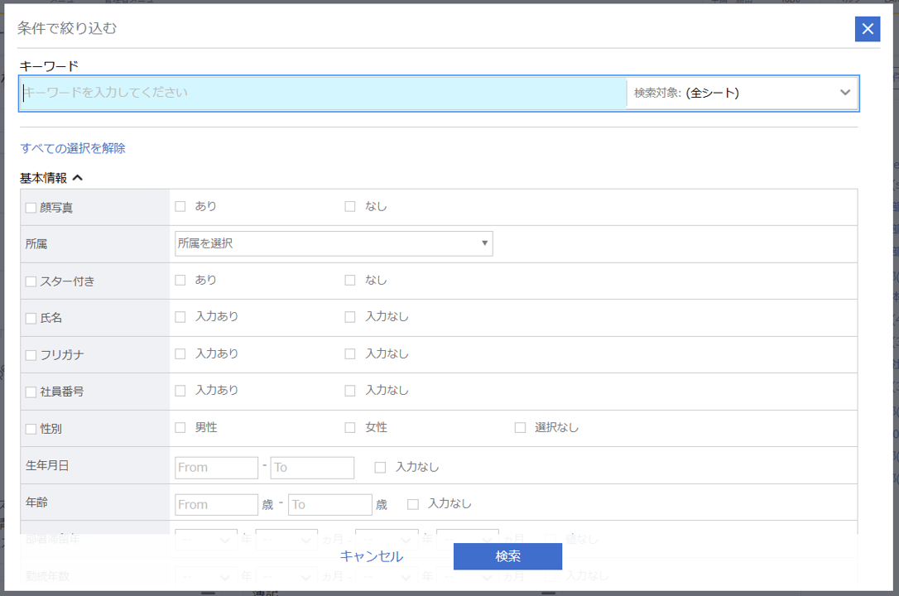Check 入力あり under 社員番号

(180, 390)
